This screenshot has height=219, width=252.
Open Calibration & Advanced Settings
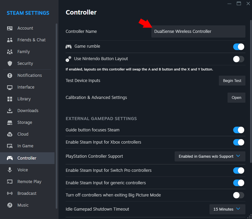coord(236,98)
